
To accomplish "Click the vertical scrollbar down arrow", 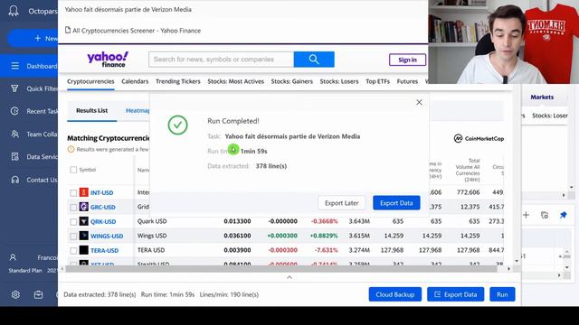I will (x=517, y=261).
